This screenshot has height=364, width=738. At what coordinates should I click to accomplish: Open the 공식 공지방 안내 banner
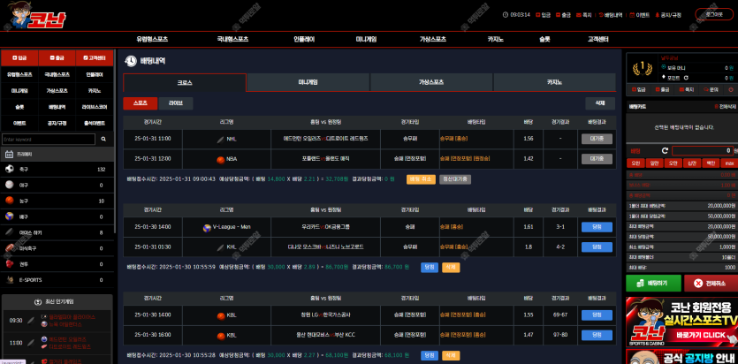682,356
